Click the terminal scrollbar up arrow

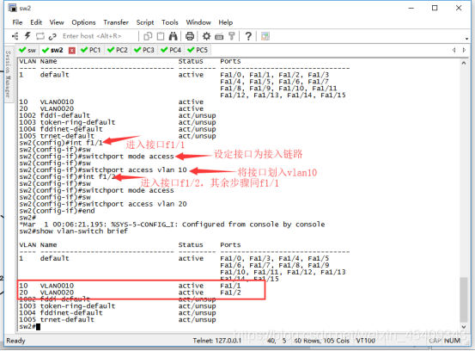464,63
